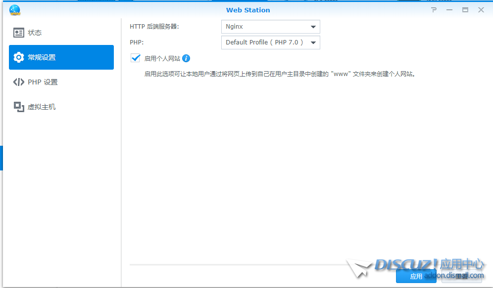493x288 pixels.
Task: Open the HTTP 后端服务器 Nginx dropdown
Action: coord(270,27)
